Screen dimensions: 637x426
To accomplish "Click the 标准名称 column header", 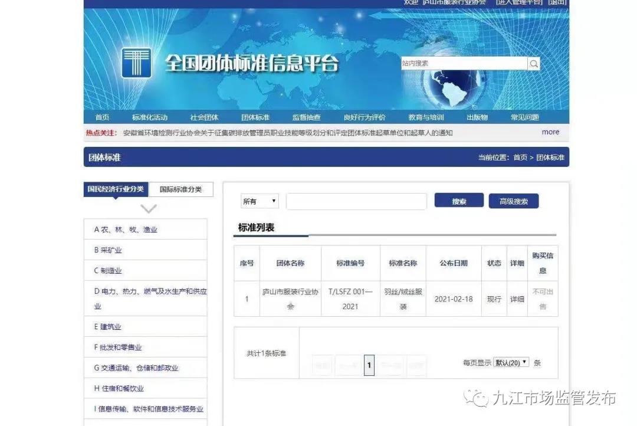I will [x=403, y=263].
